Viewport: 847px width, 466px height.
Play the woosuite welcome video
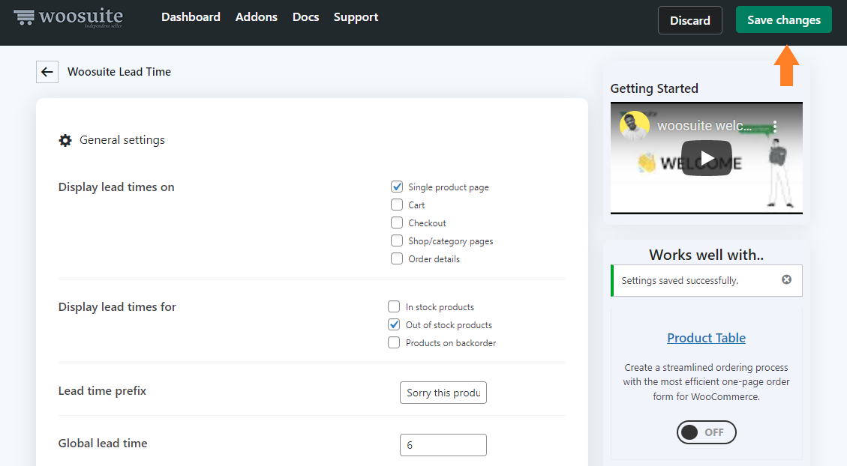pyautogui.click(x=707, y=158)
